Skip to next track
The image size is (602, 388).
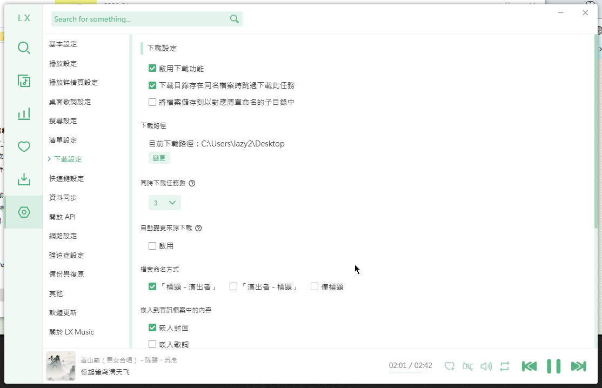[x=578, y=366]
